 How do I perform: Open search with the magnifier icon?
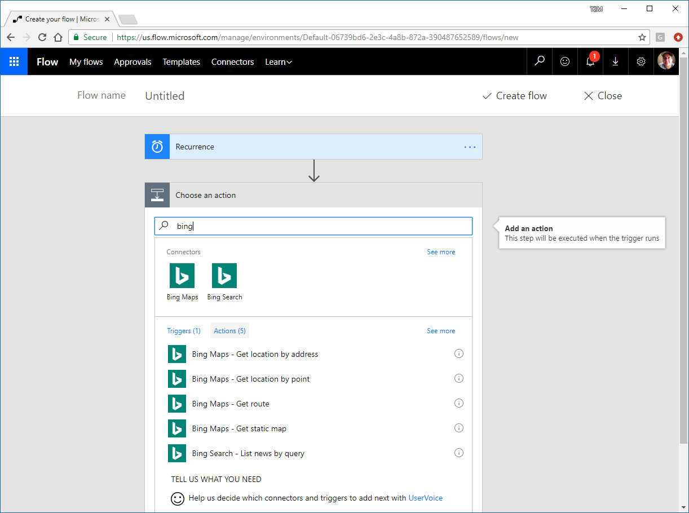coord(539,61)
